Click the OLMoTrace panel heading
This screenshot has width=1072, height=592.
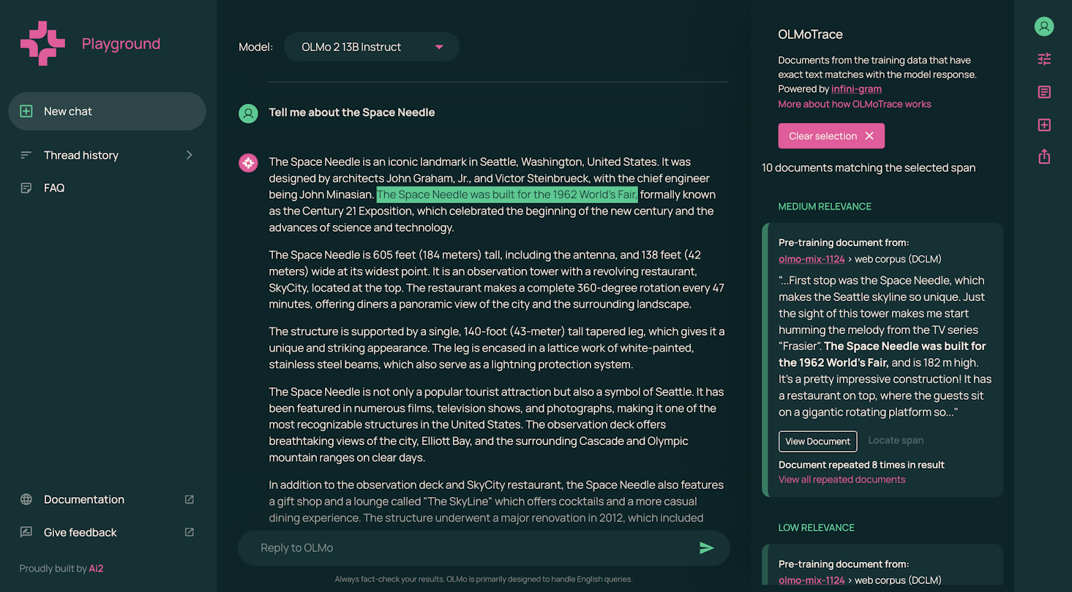point(810,34)
